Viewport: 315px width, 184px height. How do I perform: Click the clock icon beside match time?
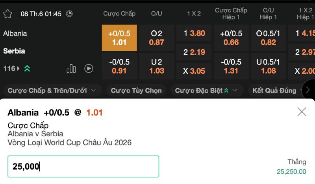tap(69, 14)
